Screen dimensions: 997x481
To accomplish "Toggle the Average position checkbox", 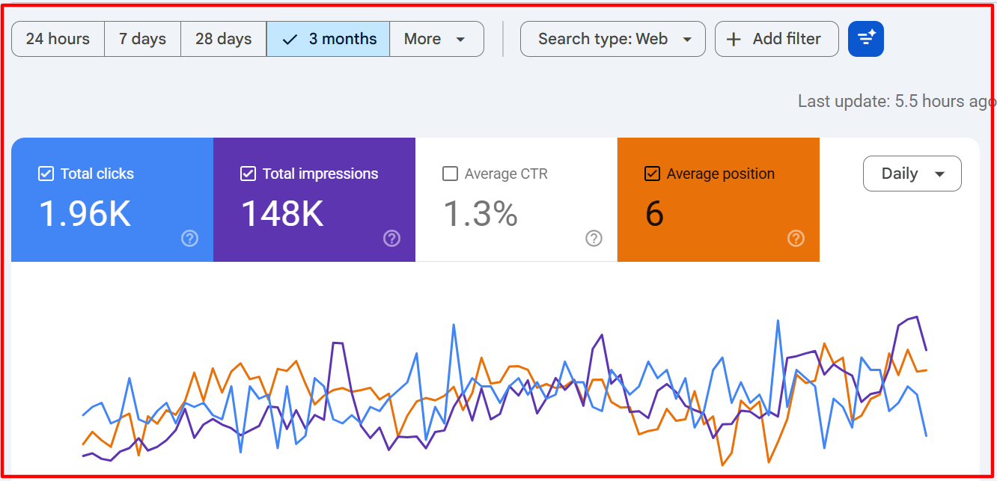I will pos(652,174).
